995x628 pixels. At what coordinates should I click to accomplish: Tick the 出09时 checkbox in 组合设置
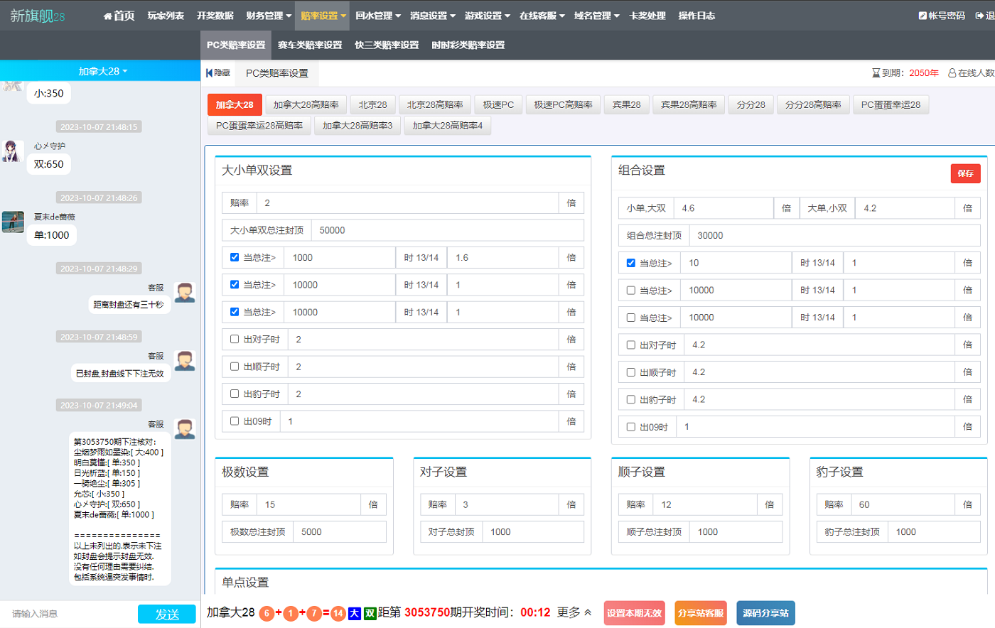pyautogui.click(x=630, y=427)
